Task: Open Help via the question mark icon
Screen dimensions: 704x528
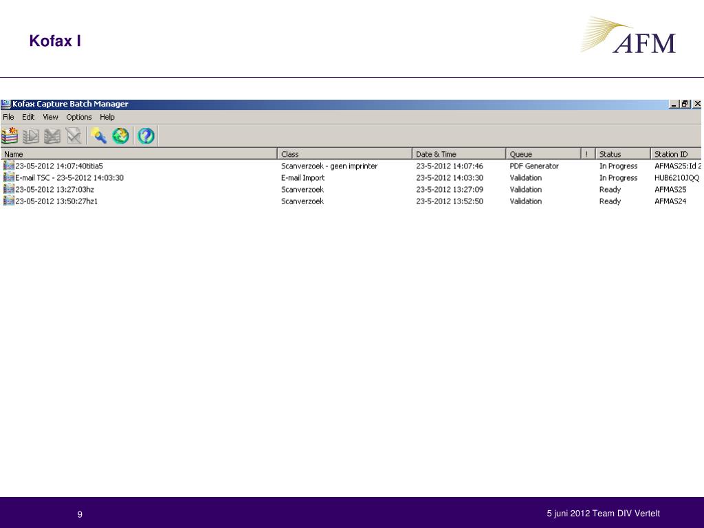Action: pyautogui.click(x=146, y=135)
